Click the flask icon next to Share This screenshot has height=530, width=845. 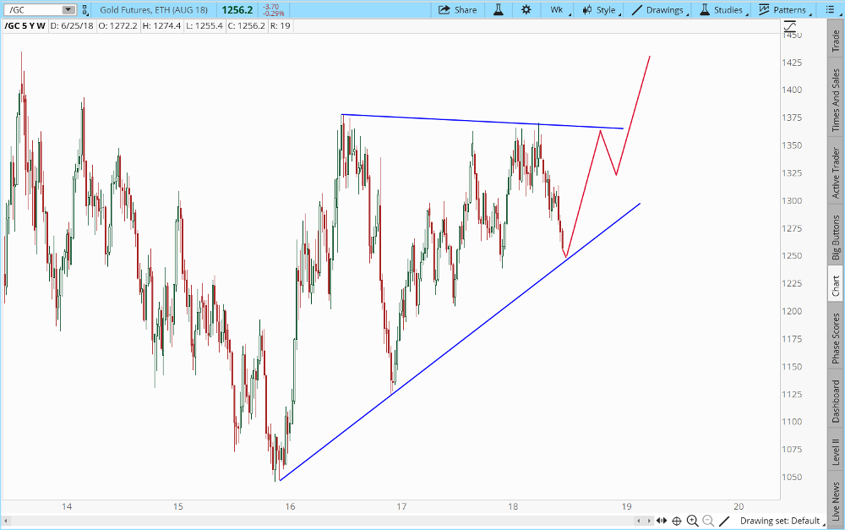pyautogui.click(x=499, y=10)
